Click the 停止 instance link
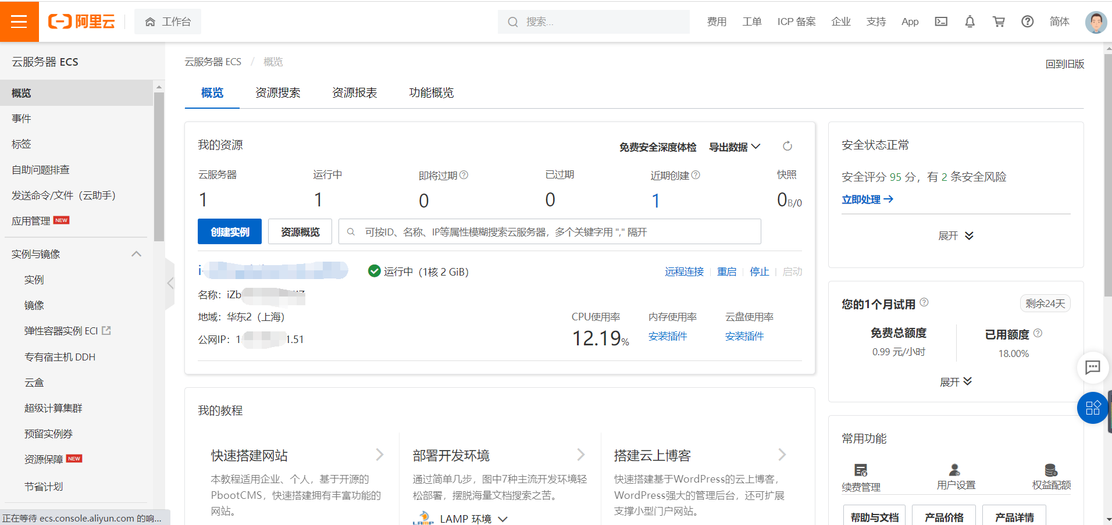 pyautogui.click(x=760, y=272)
